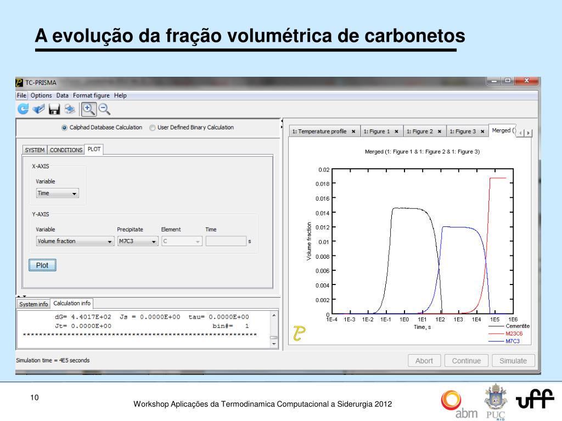This screenshot has width=562, height=421.
Task: Open the Options menu
Action: click(x=41, y=95)
